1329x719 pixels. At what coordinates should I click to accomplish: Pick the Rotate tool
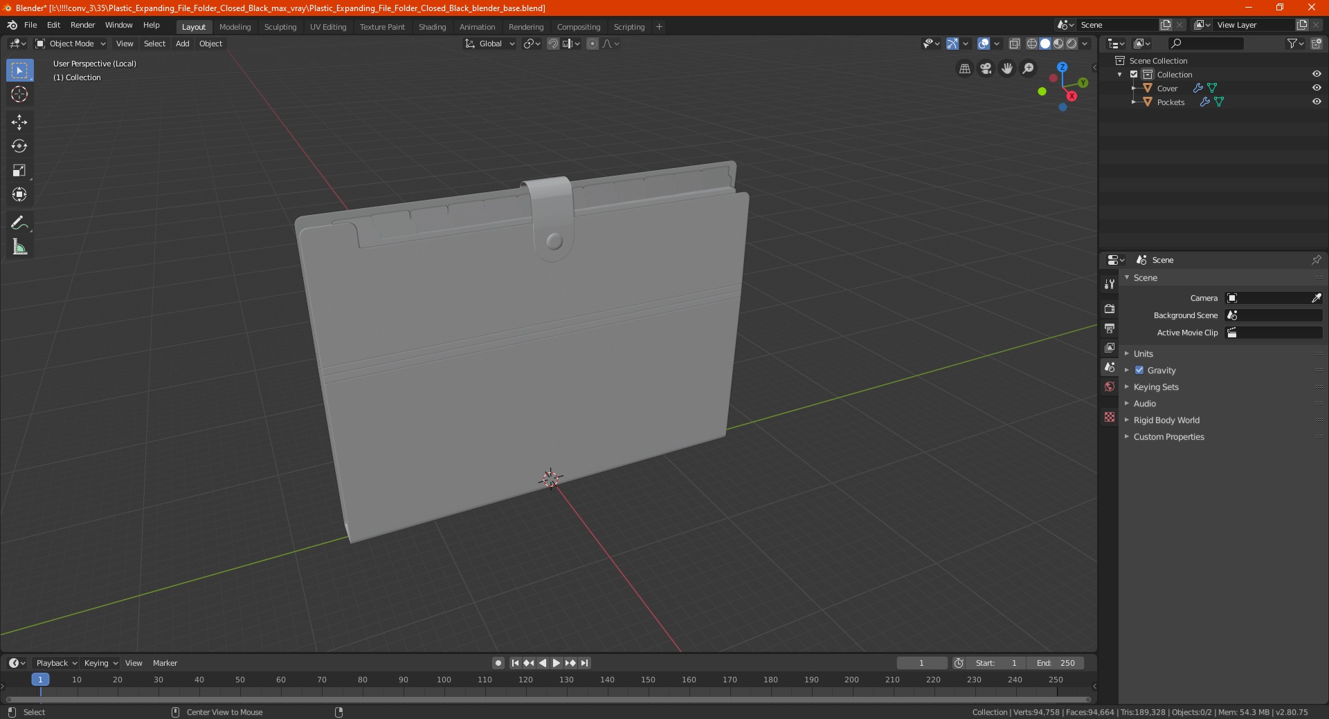(x=19, y=146)
